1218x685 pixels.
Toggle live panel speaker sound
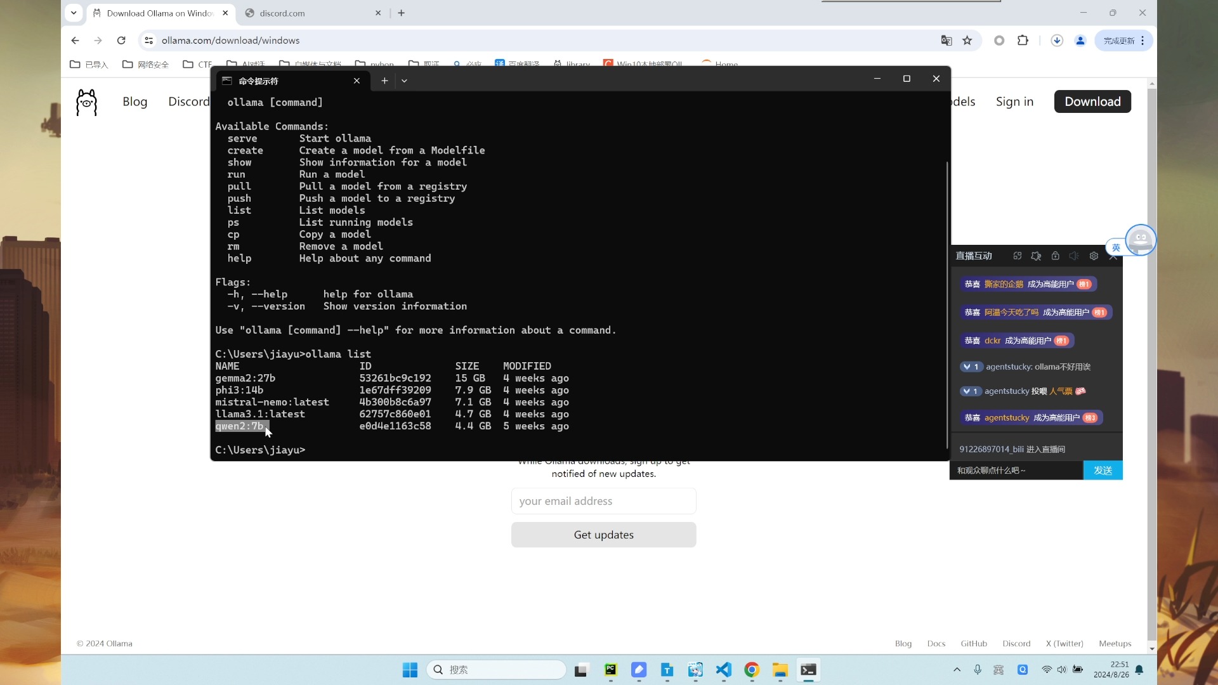click(x=1074, y=256)
